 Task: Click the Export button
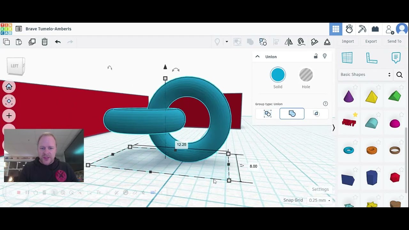[x=371, y=41]
